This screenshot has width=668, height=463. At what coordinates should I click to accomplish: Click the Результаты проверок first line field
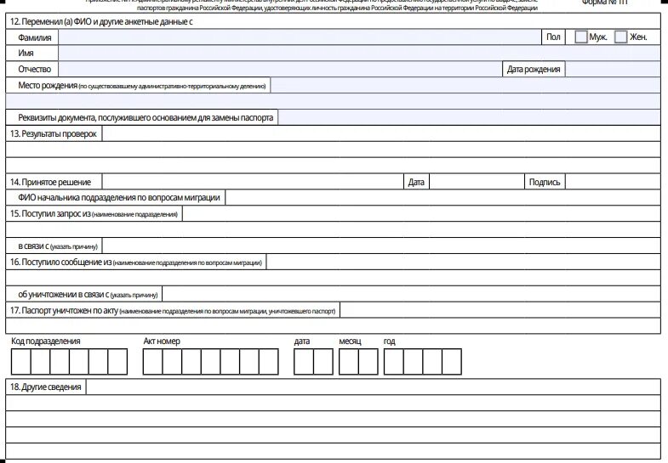pyautogui.click(x=382, y=133)
